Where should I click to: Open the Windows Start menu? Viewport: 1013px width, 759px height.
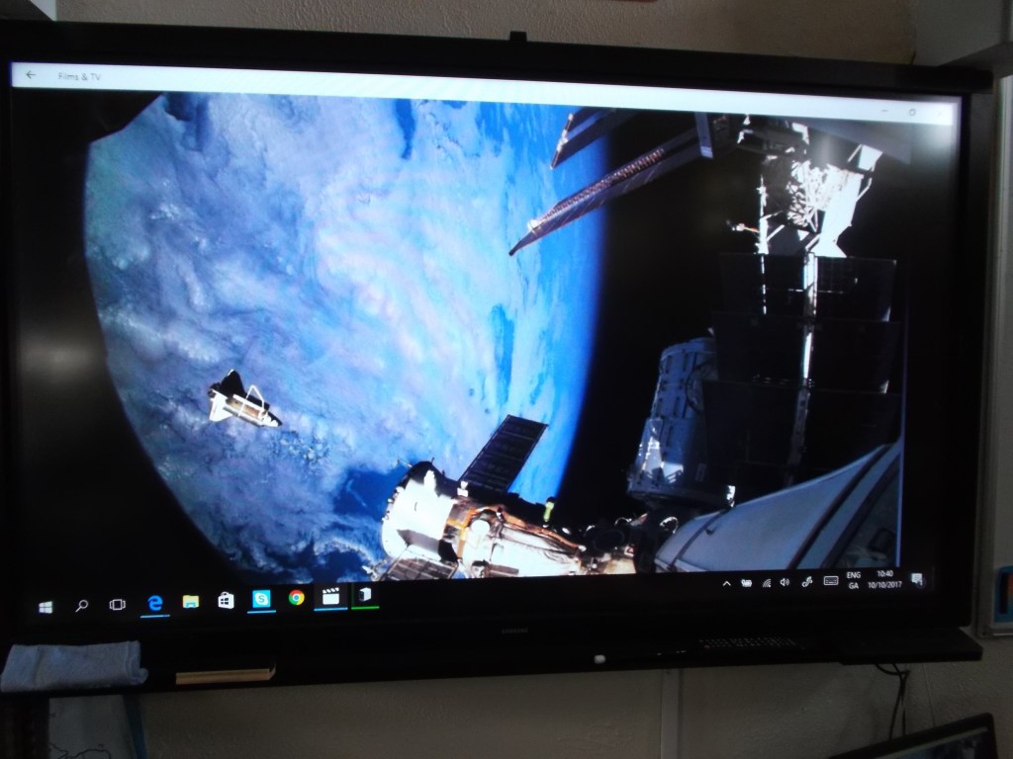click(x=46, y=606)
